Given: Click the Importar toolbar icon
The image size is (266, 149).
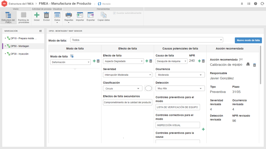Looking at the screenshot, I should (x=80, y=15).
